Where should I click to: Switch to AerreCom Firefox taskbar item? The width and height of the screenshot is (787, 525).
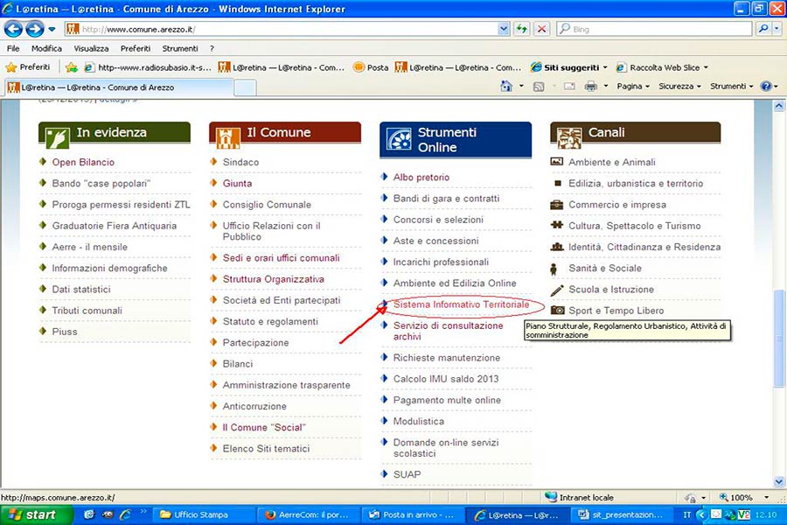coord(308,515)
